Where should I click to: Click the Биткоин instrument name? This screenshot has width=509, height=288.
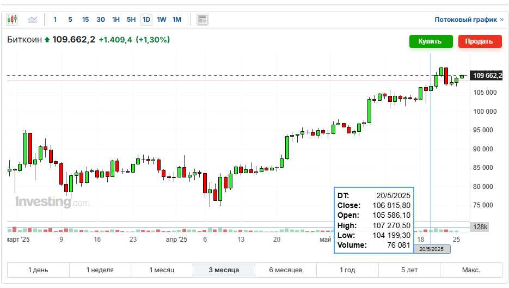pos(24,40)
